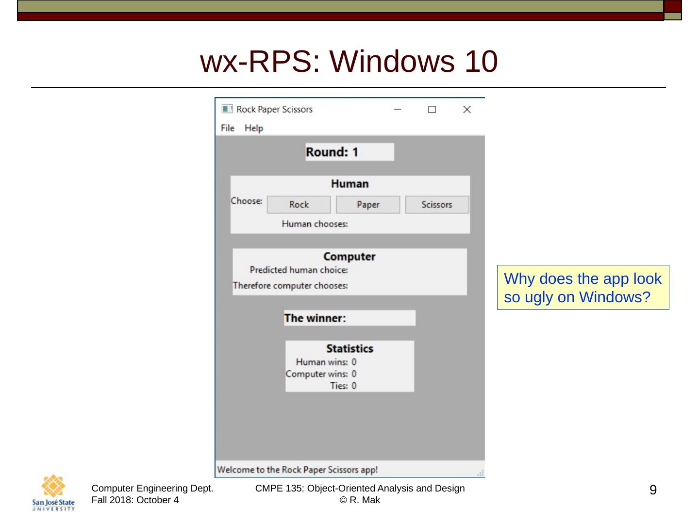Close the Rock Paper Scissors window
Image resolution: width=699 pixels, height=524 pixels.
point(467,109)
